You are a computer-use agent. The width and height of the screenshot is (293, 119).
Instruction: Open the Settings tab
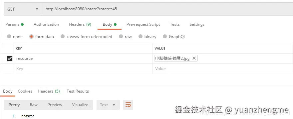(x=197, y=24)
